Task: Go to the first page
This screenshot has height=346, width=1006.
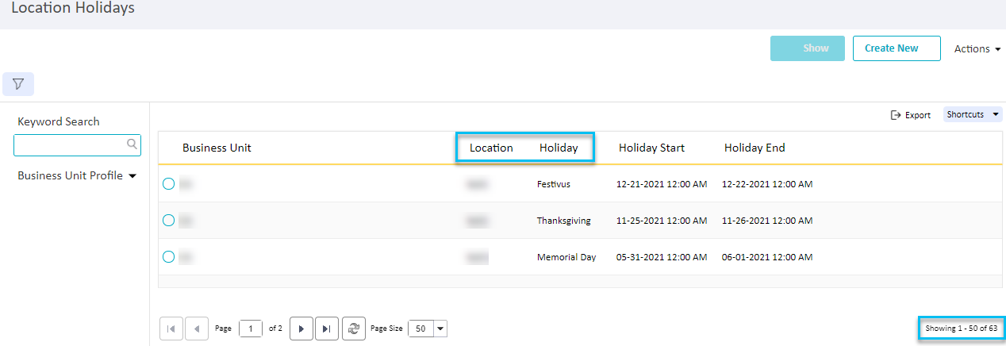Action: (x=171, y=329)
